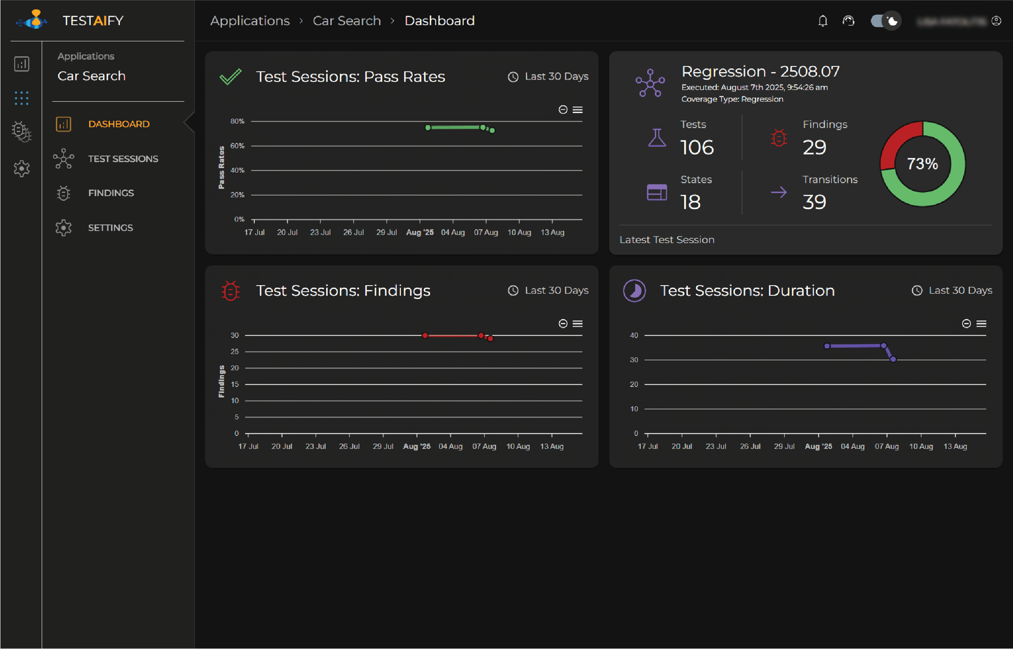Click the States window icon

point(657,193)
